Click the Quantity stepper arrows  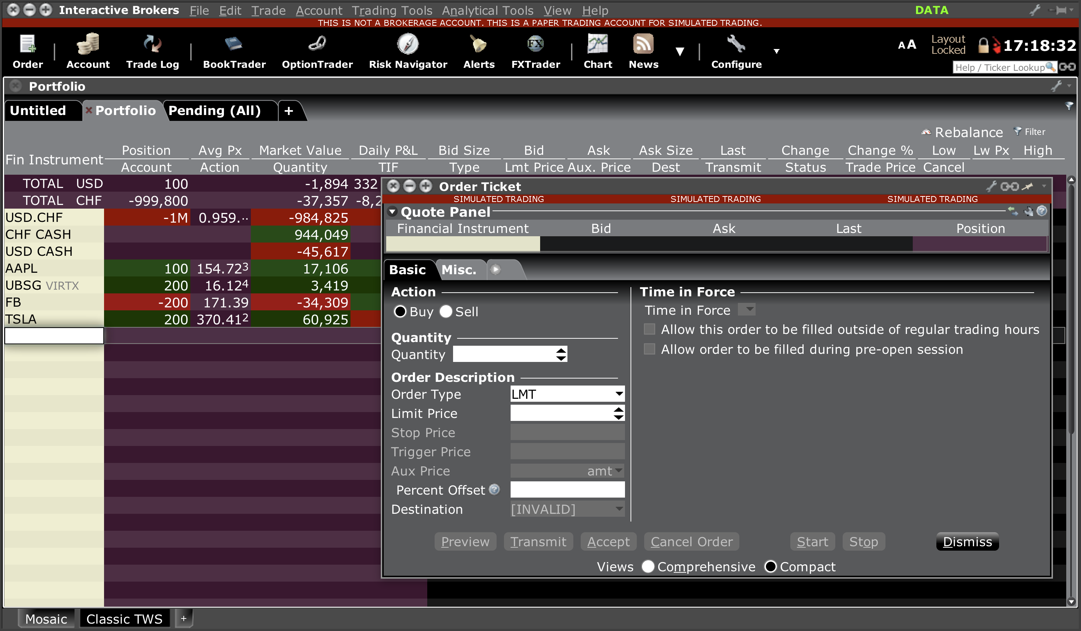[561, 354]
